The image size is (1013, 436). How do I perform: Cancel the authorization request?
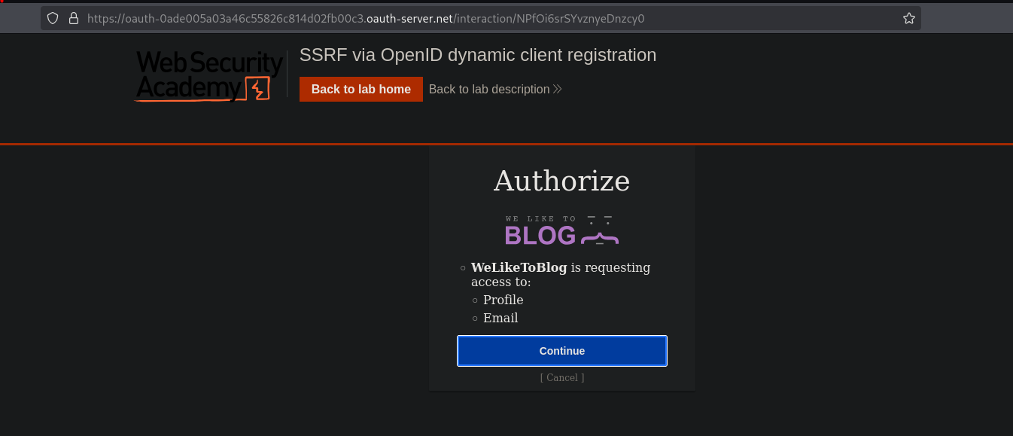561,377
